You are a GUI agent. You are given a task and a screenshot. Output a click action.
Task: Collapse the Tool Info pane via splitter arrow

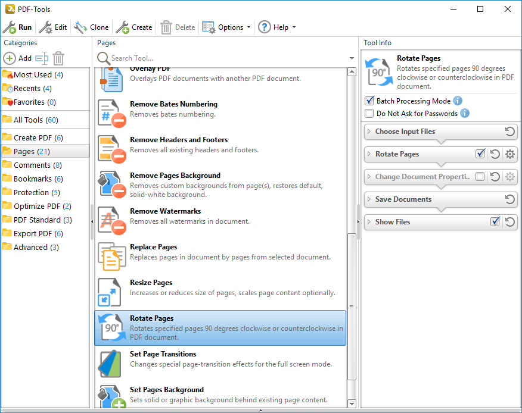click(358, 221)
